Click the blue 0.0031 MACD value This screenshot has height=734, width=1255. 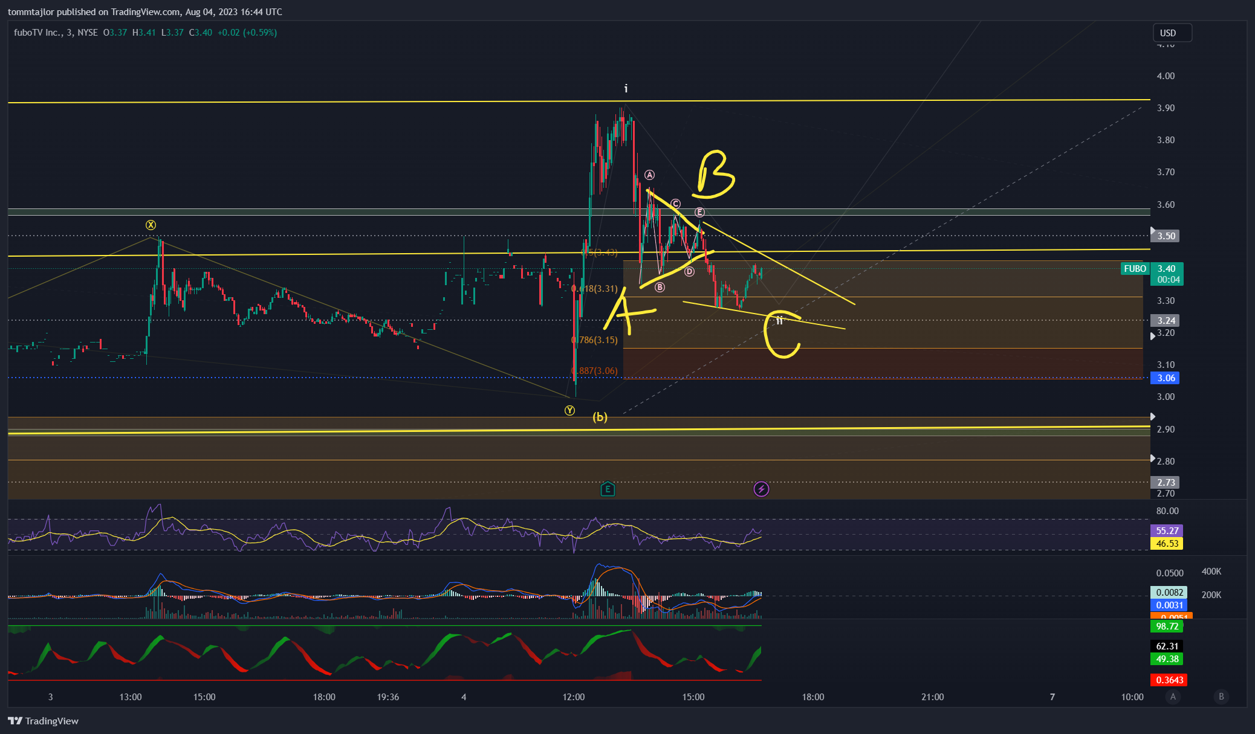[x=1169, y=605]
